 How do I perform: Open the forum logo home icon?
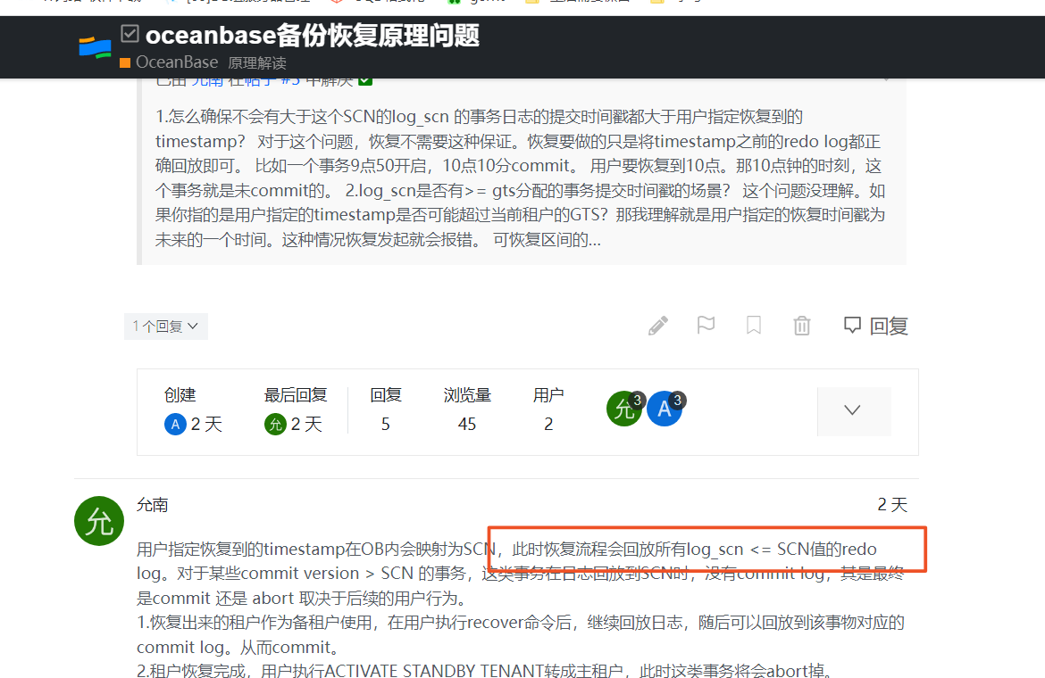pos(95,47)
